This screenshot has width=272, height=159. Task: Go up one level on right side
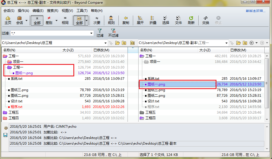tap(245, 43)
